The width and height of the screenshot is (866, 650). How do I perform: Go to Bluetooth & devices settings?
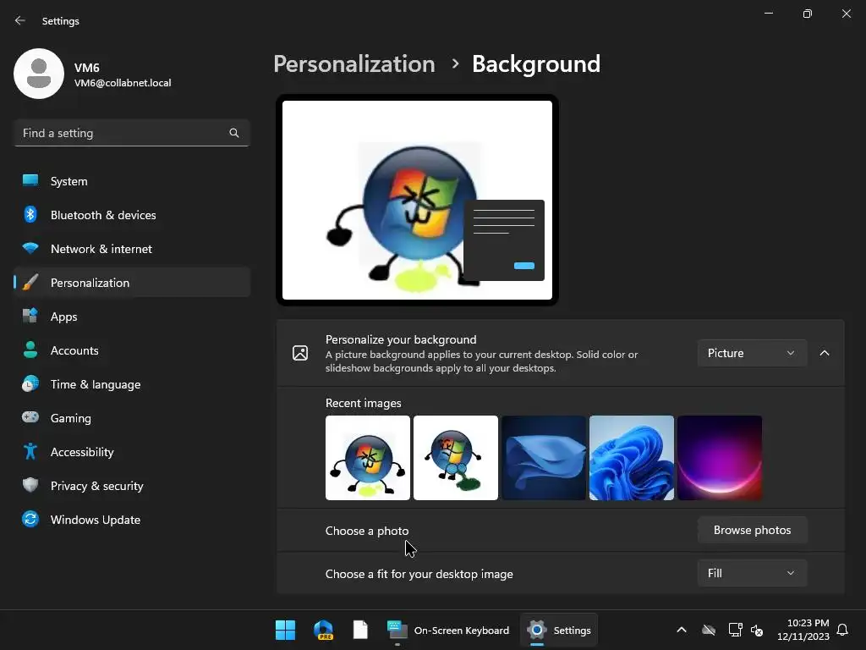pos(132,214)
